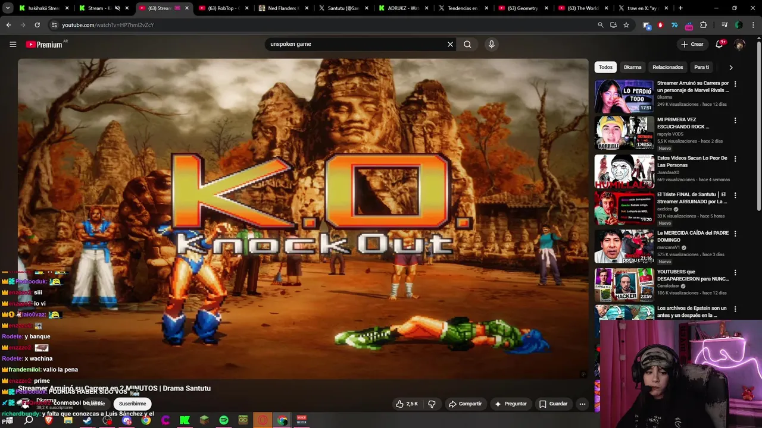Click the Preguntar button
The width and height of the screenshot is (762, 428).
pos(510,404)
